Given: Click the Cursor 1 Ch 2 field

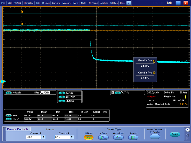Looking at the screenshot, I should coord(34,137).
